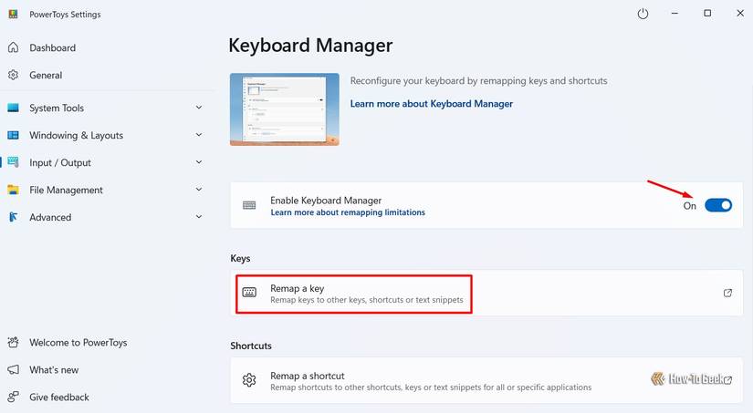This screenshot has height=413, width=753.
Task: Minimize the PowerToys Settings window
Action: 675,14
